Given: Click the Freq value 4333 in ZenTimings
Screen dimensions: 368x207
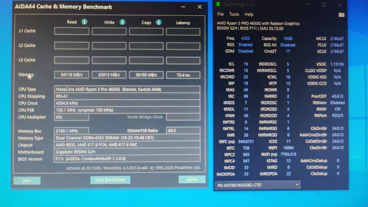Looking at the screenshot, I should coord(245,38).
